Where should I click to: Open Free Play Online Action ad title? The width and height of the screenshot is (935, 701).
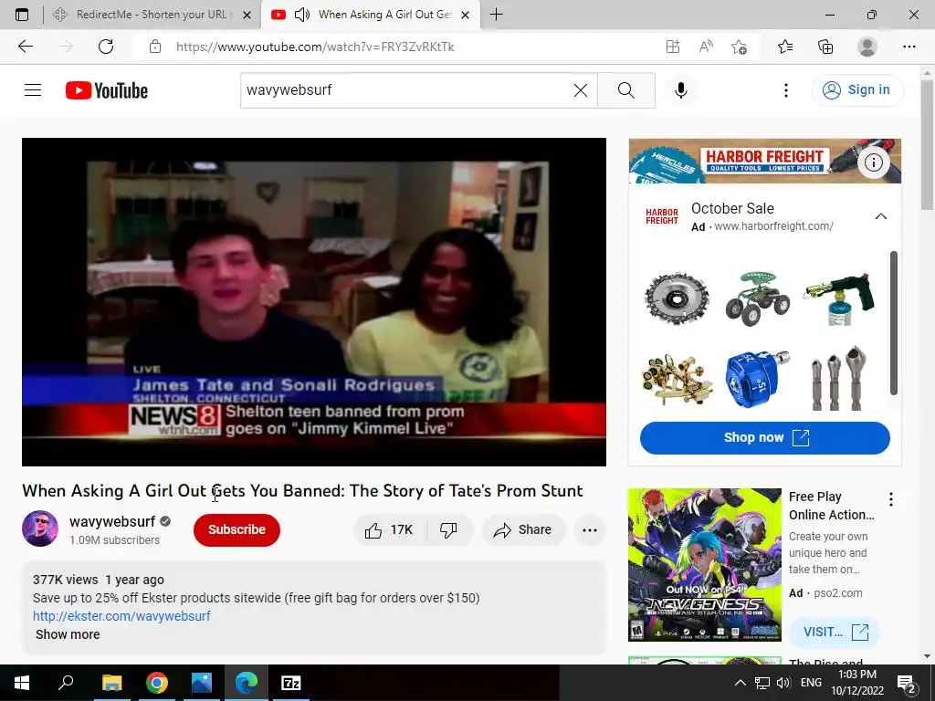[x=831, y=506]
